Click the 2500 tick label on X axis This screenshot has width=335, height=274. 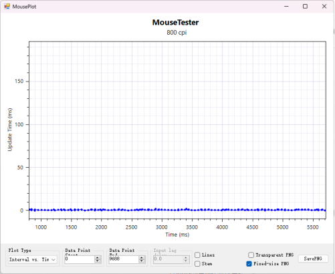tap(132, 227)
